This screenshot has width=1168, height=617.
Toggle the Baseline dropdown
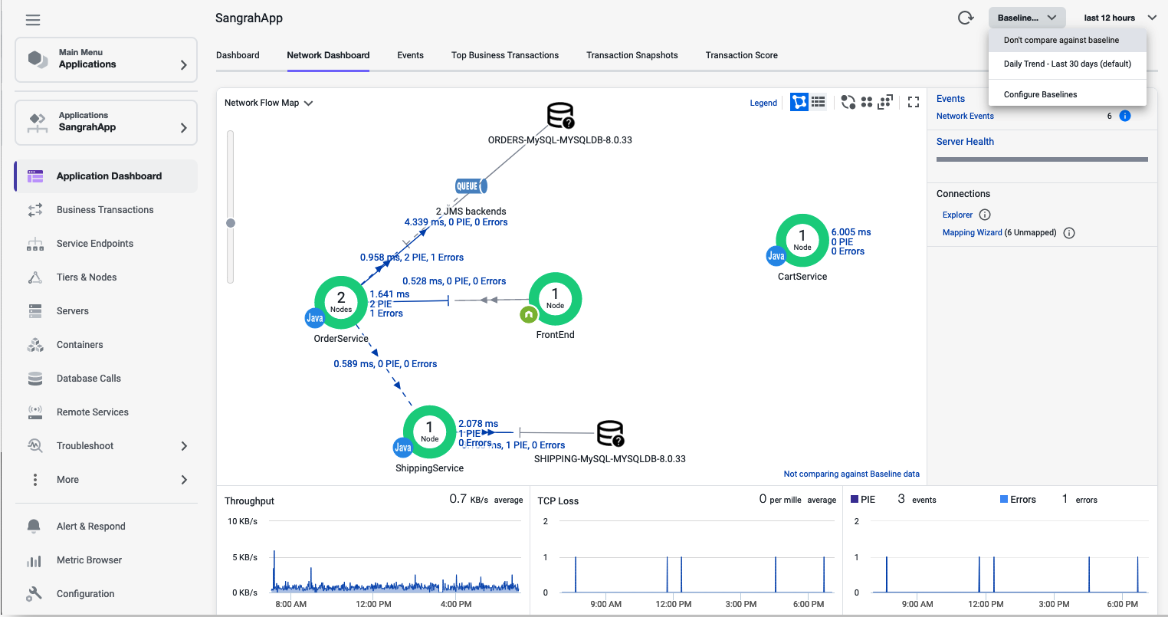tap(1027, 18)
